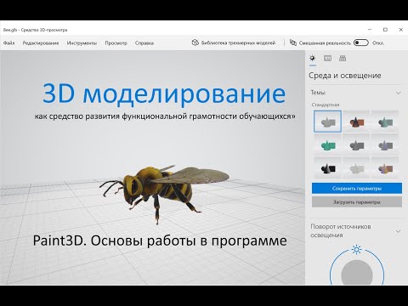Open the Инструменты menu
This screenshot has height=306, width=408.
[82, 43]
